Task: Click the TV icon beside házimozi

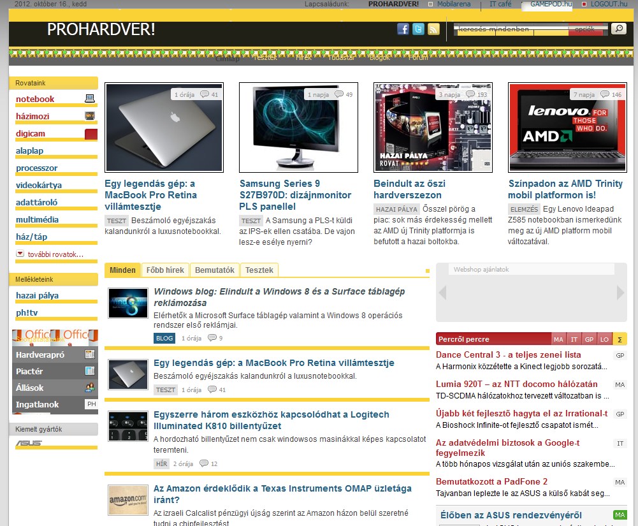Action: pos(90,115)
